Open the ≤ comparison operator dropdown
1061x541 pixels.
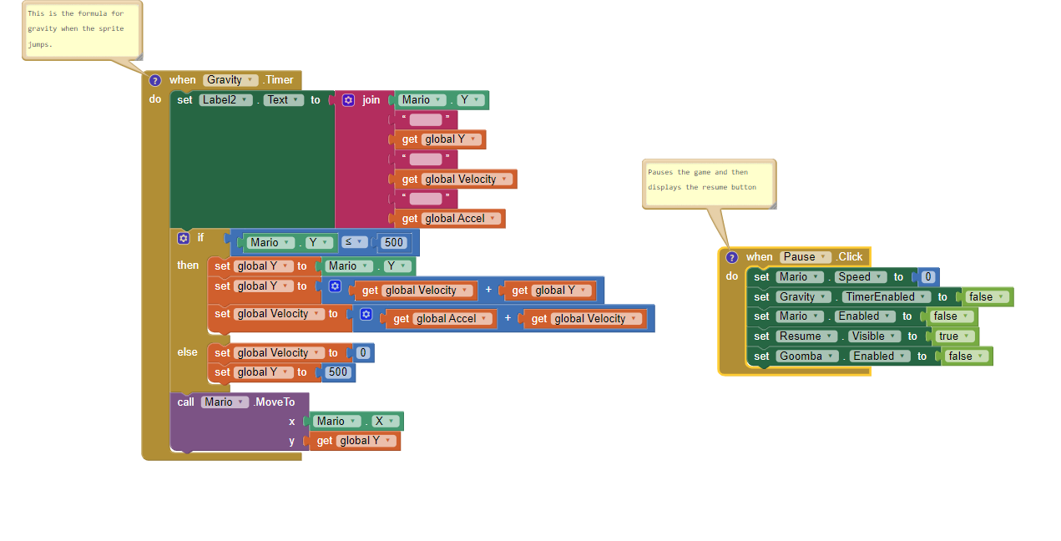(355, 242)
